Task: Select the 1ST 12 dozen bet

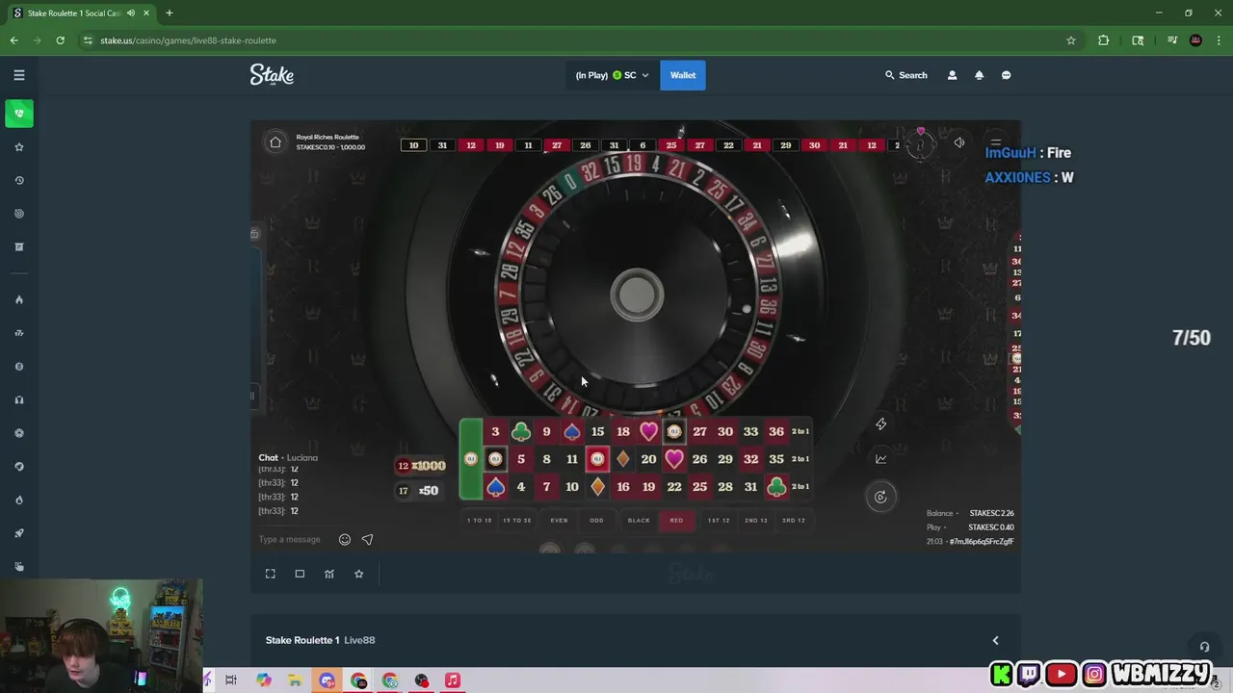Action: 719,521
